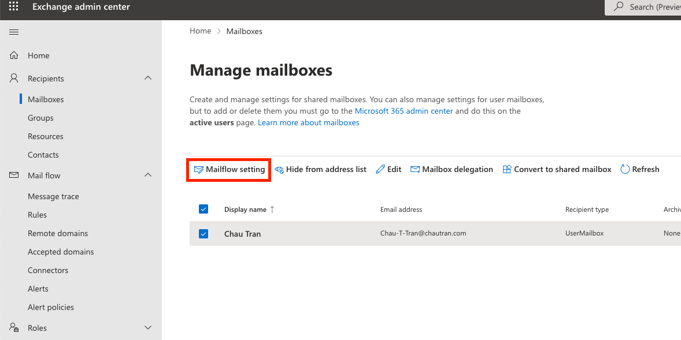Go to Home in the sidebar
Image resolution: width=681 pixels, height=340 pixels.
[38, 55]
